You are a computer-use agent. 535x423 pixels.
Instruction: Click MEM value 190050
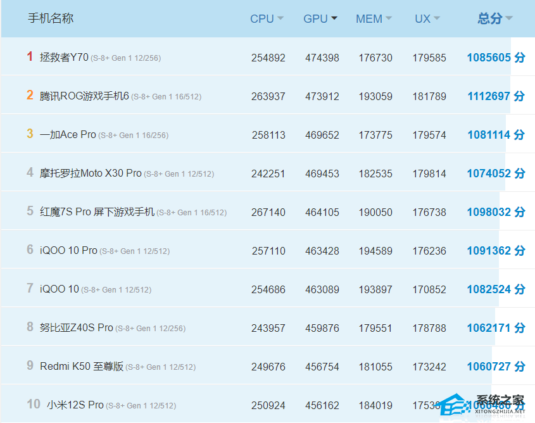coord(375,212)
